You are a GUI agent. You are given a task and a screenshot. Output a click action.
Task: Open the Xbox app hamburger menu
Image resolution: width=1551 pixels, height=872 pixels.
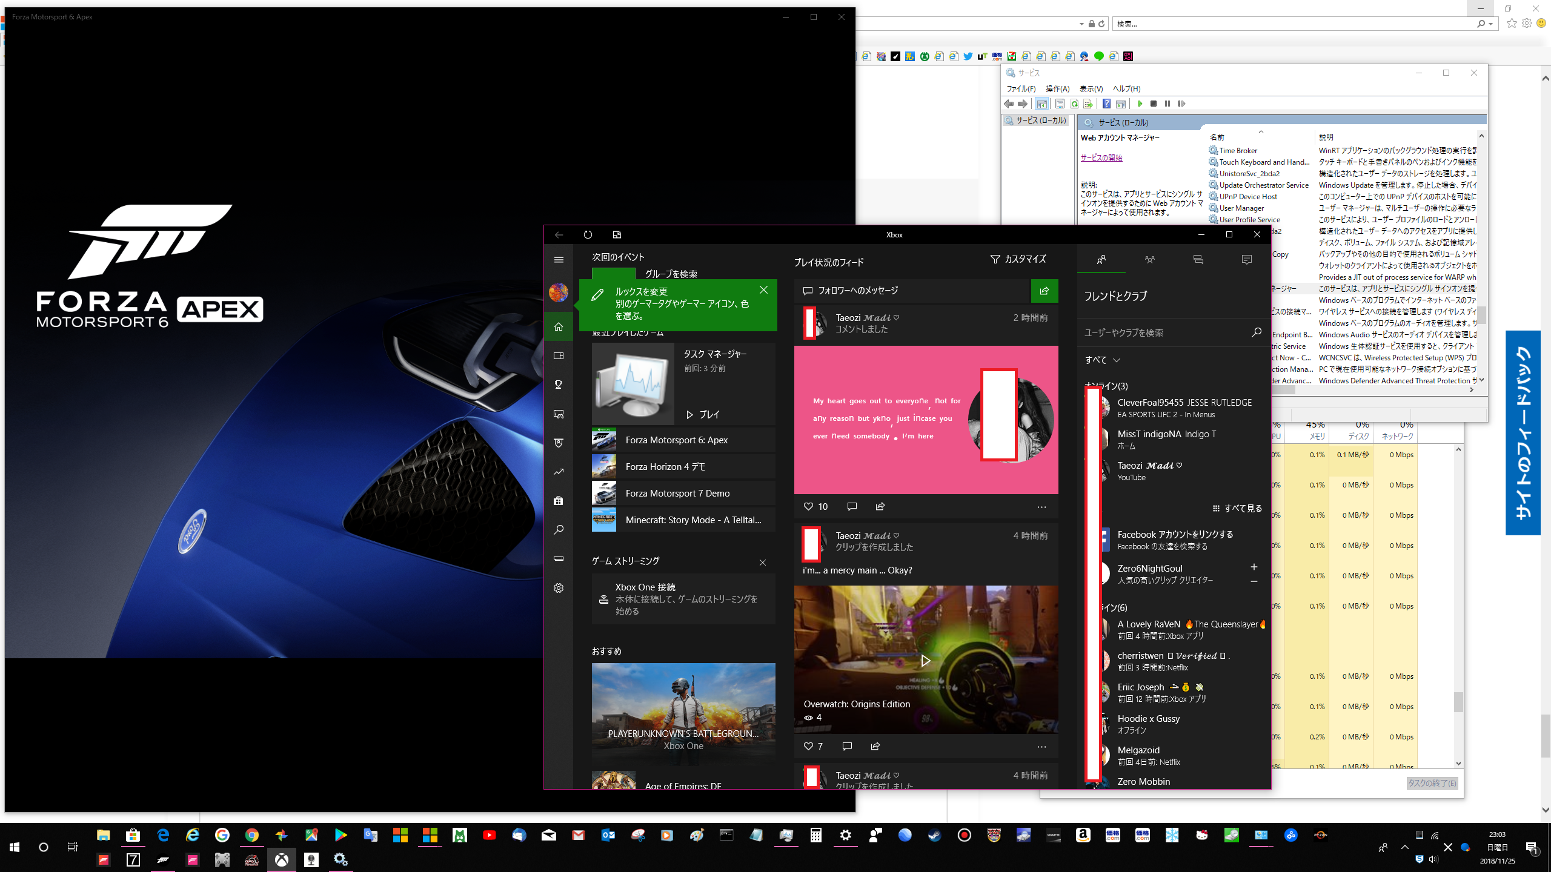[559, 260]
